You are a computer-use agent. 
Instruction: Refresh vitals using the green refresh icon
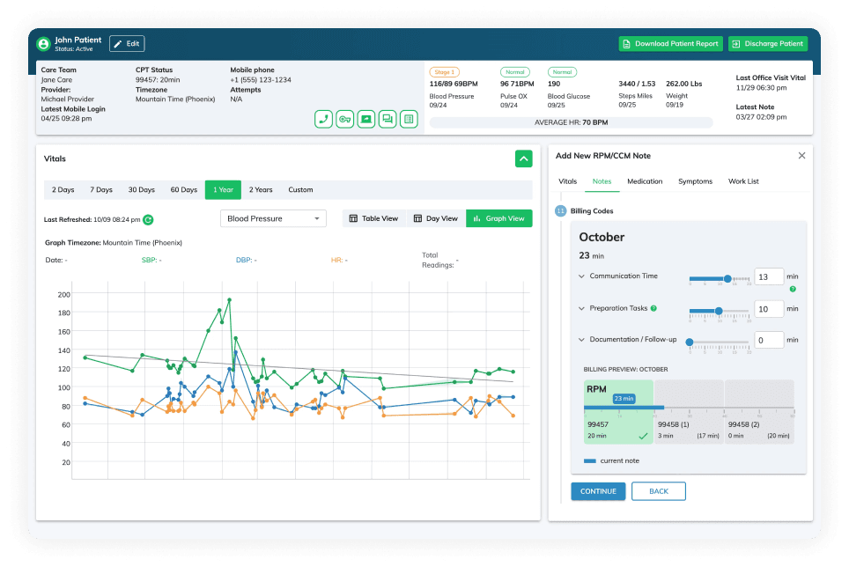tap(148, 219)
